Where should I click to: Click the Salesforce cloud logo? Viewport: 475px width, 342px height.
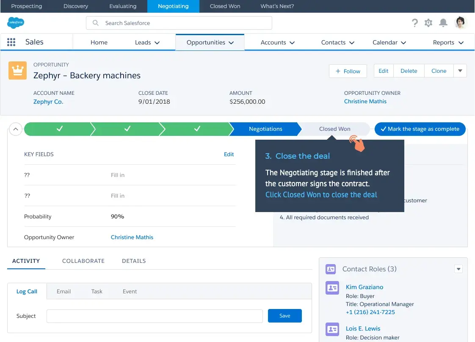point(16,22)
